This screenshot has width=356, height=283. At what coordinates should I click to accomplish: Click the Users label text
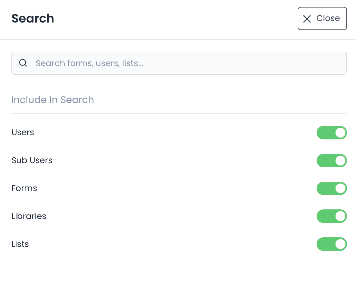pyautogui.click(x=23, y=132)
